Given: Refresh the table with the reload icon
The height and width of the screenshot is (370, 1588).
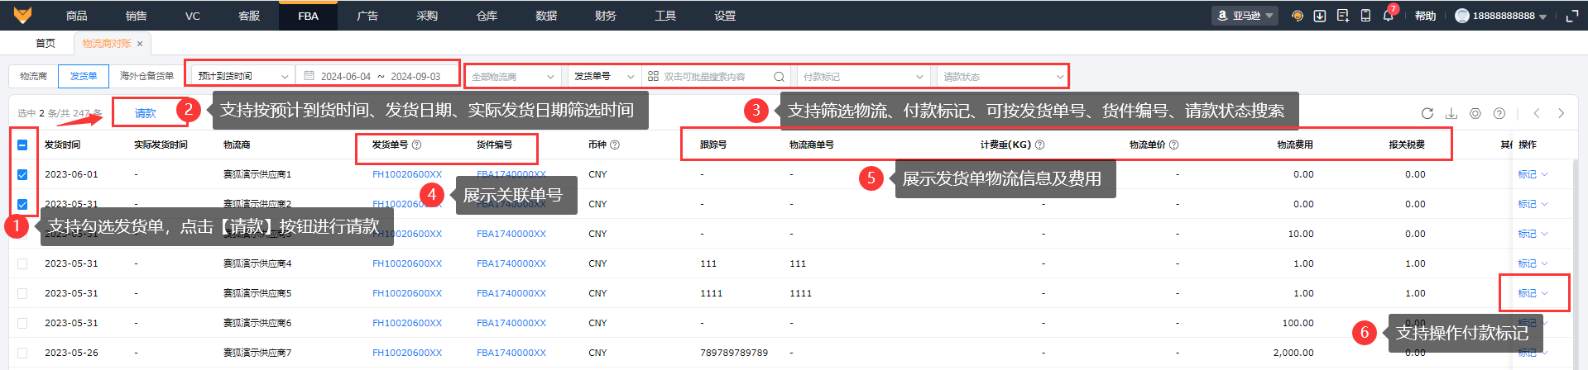Looking at the screenshot, I should [1427, 113].
